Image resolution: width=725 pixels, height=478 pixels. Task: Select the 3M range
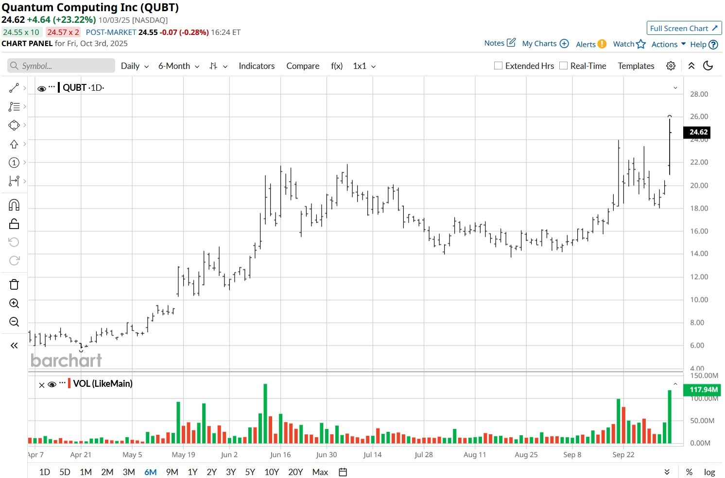(x=129, y=472)
